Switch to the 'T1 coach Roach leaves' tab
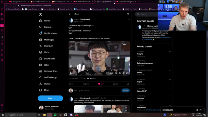 tap(40, 2)
